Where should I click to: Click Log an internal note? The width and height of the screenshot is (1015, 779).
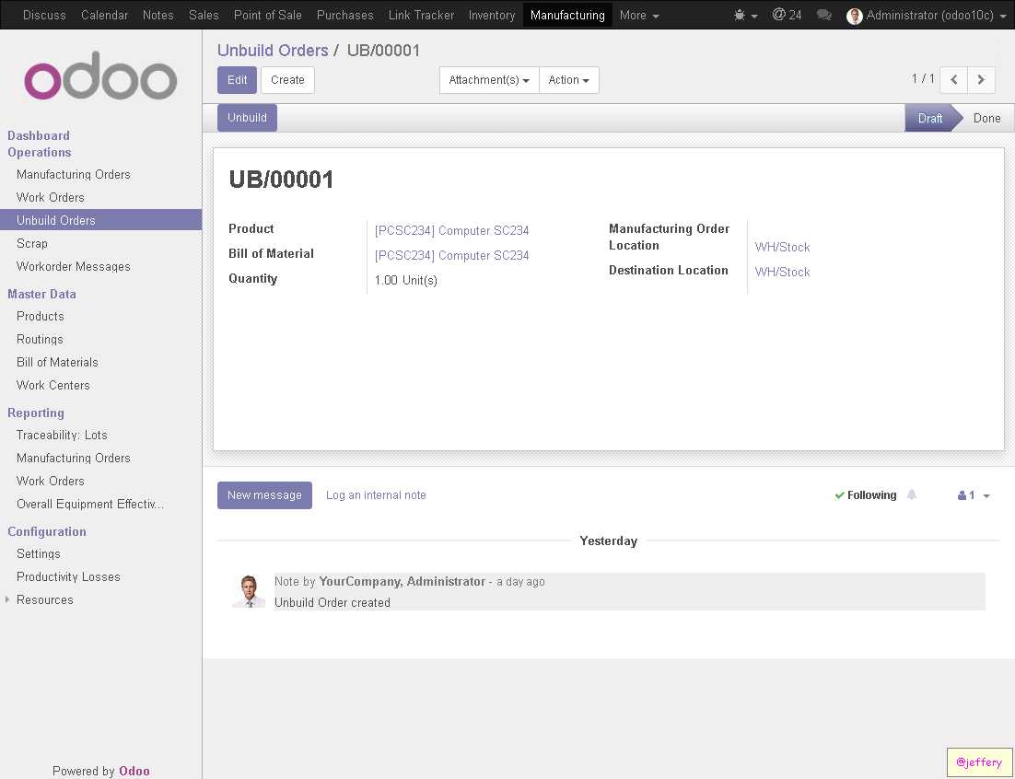click(376, 495)
